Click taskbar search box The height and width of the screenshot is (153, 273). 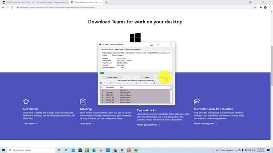pos(31,150)
